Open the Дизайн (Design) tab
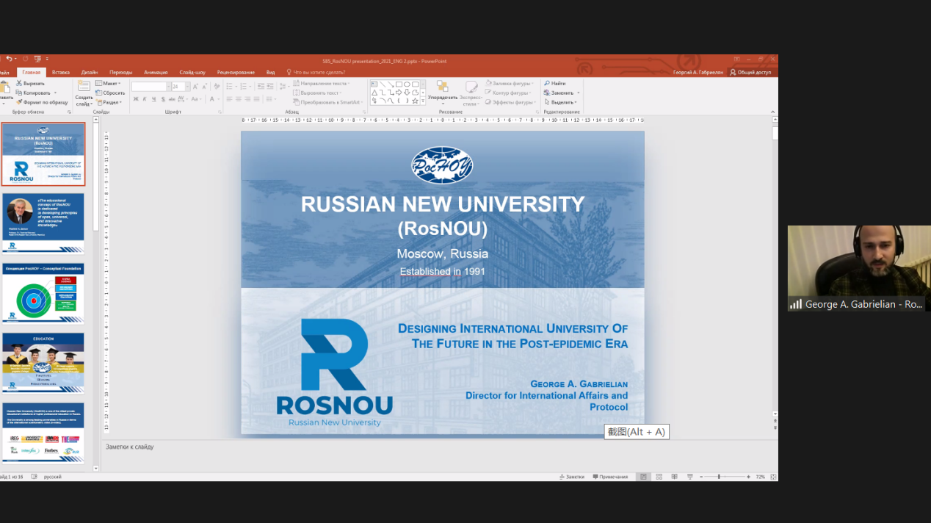931x523 pixels. (90, 72)
